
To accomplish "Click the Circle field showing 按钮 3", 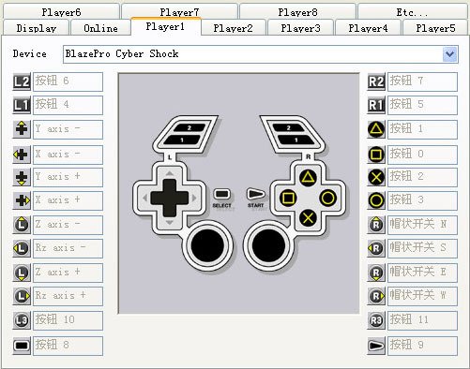I will tap(422, 200).
